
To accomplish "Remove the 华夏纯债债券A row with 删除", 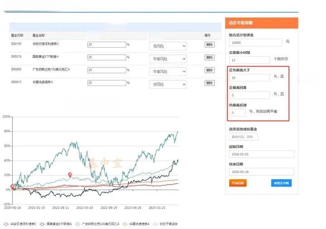I will [209, 83].
